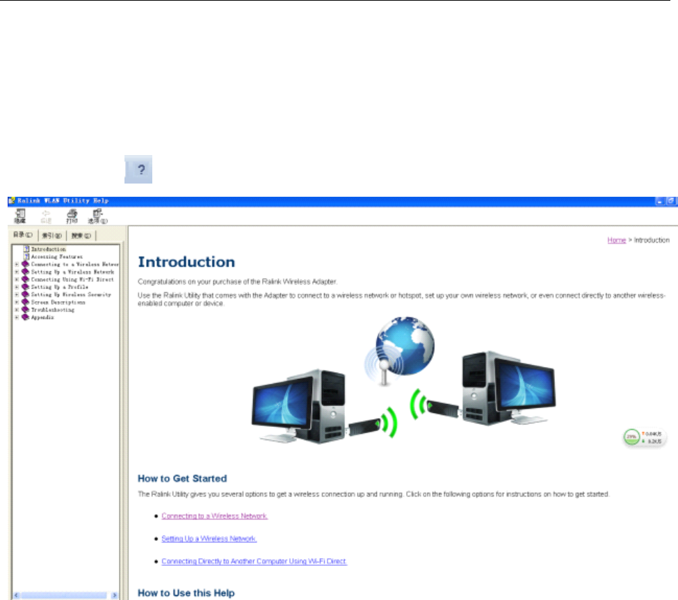Follow the Home breadcrumb link

pyautogui.click(x=616, y=240)
